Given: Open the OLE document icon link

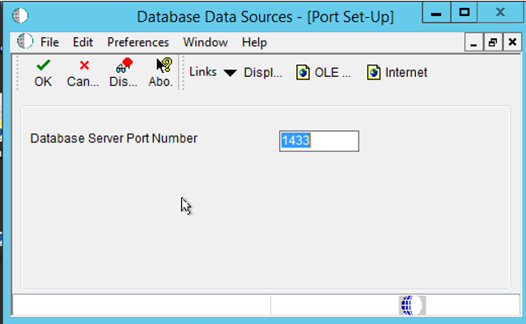Looking at the screenshot, I should click(x=303, y=73).
